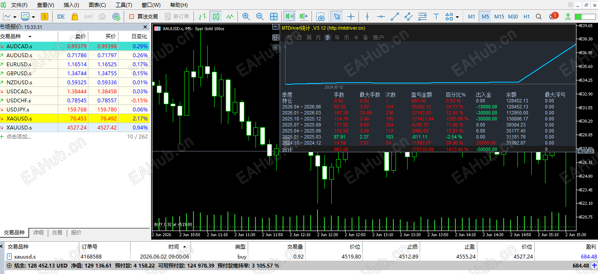
Task: Switch chart to green line chart type
Action: (x=230, y=16)
